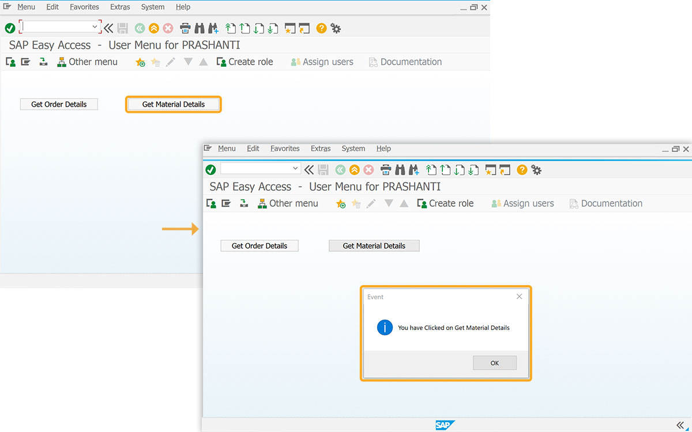Viewport: 692px width, 432px height.
Task: Click Other menu in back window
Action: pos(87,62)
